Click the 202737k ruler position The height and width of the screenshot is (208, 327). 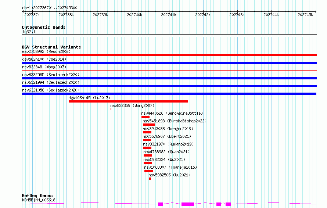tap(32, 15)
